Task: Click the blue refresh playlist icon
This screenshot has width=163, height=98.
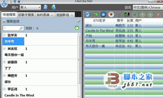Action: tap(88, 14)
